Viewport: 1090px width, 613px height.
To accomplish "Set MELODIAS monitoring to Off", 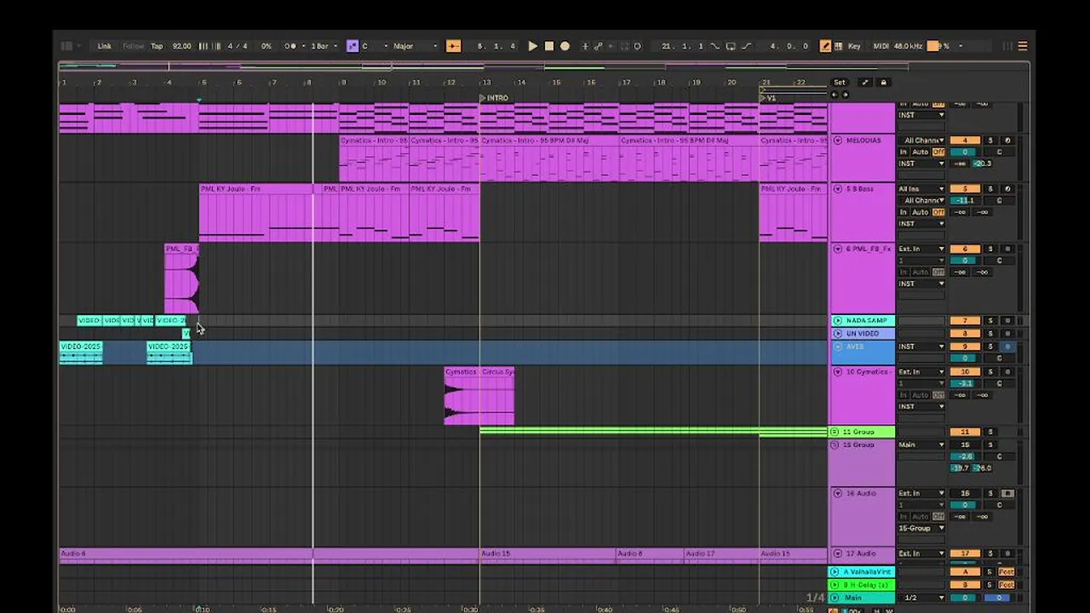I will coord(938,152).
